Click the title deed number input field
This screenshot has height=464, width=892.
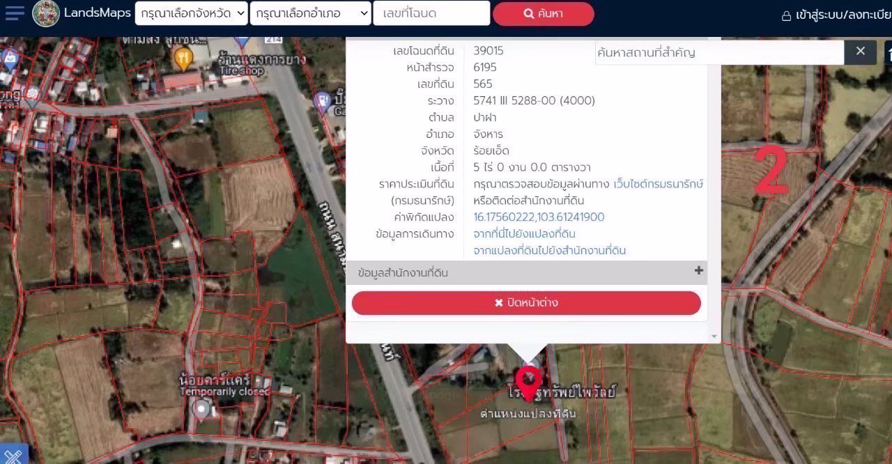[x=431, y=13]
